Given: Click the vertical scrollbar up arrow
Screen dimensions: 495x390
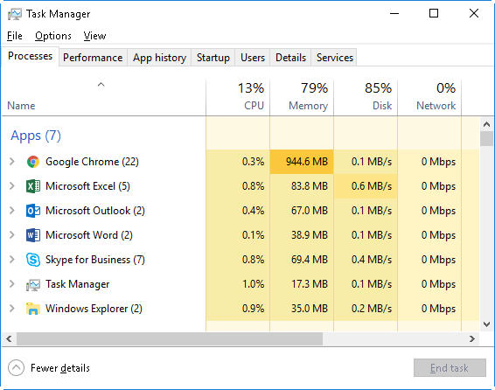Looking at the screenshot, I should 486,124.
